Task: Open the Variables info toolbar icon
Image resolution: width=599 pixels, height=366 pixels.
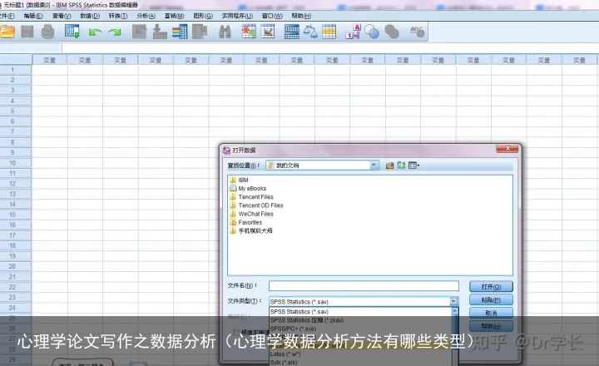Action: point(180,32)
